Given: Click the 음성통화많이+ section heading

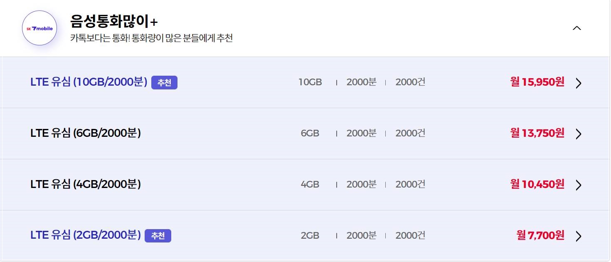Looking at the screenshot, I should pos(114,21).
